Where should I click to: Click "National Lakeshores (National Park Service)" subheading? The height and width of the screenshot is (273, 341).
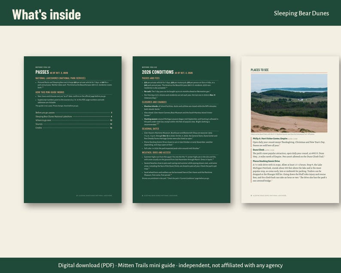point(61,78)
